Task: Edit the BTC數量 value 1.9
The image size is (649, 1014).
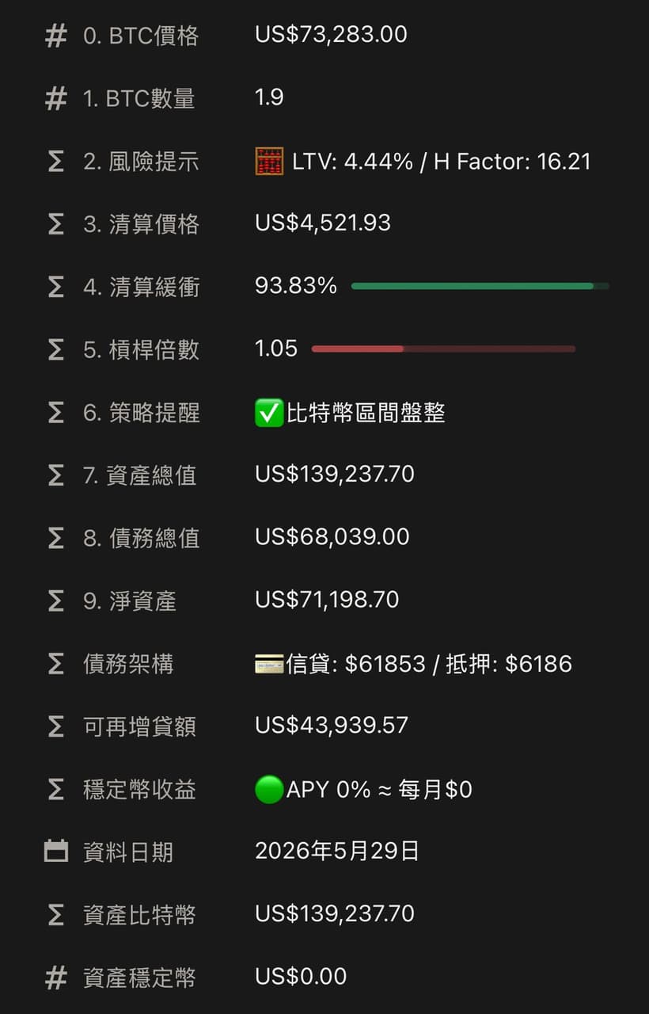Action: click(x=269, y=97)
